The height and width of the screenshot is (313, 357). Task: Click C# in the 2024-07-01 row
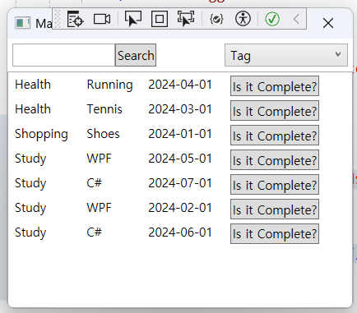tap(95, 183)
